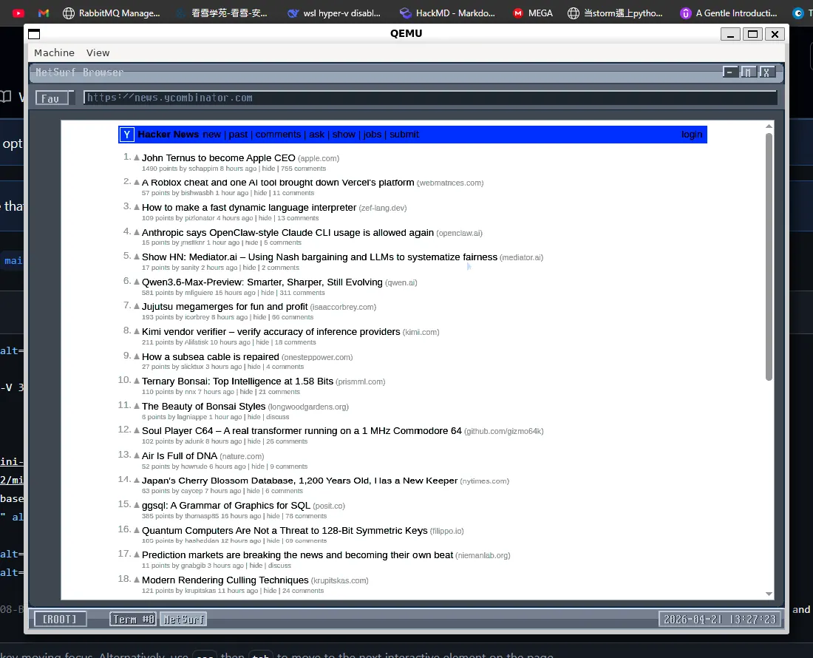Upvote the Ternary Bonsai story
This screenshot has height=658, width=813.
pos(137,381)
